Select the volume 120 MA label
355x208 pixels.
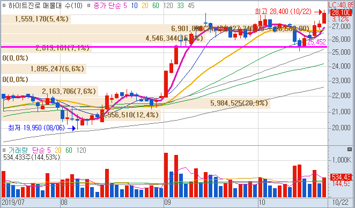tap(82, 150)
